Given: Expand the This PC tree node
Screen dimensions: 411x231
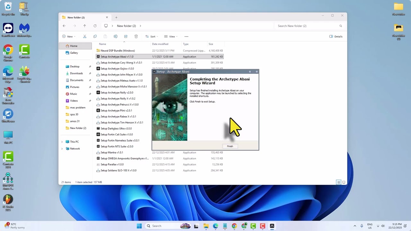Looking at the screenshot, I should (x=62, y=142).
